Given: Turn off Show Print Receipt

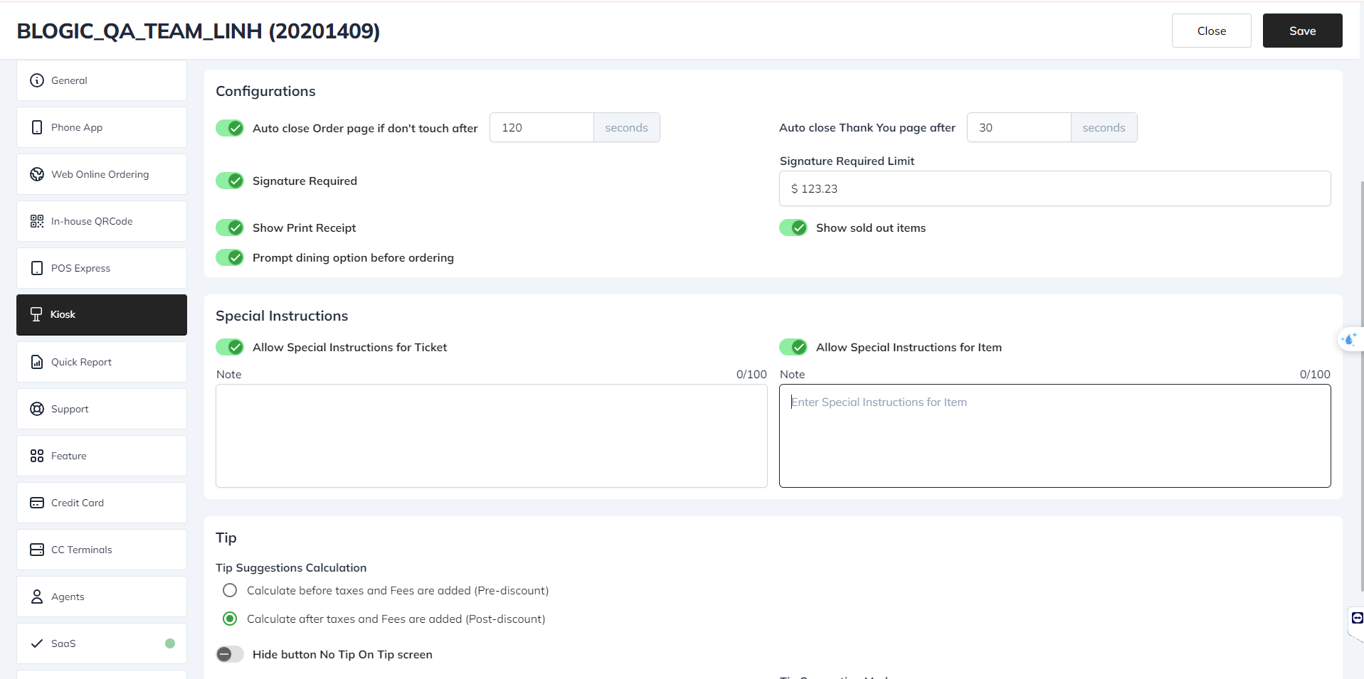Looking at the screenshot, I should (230, 228).
